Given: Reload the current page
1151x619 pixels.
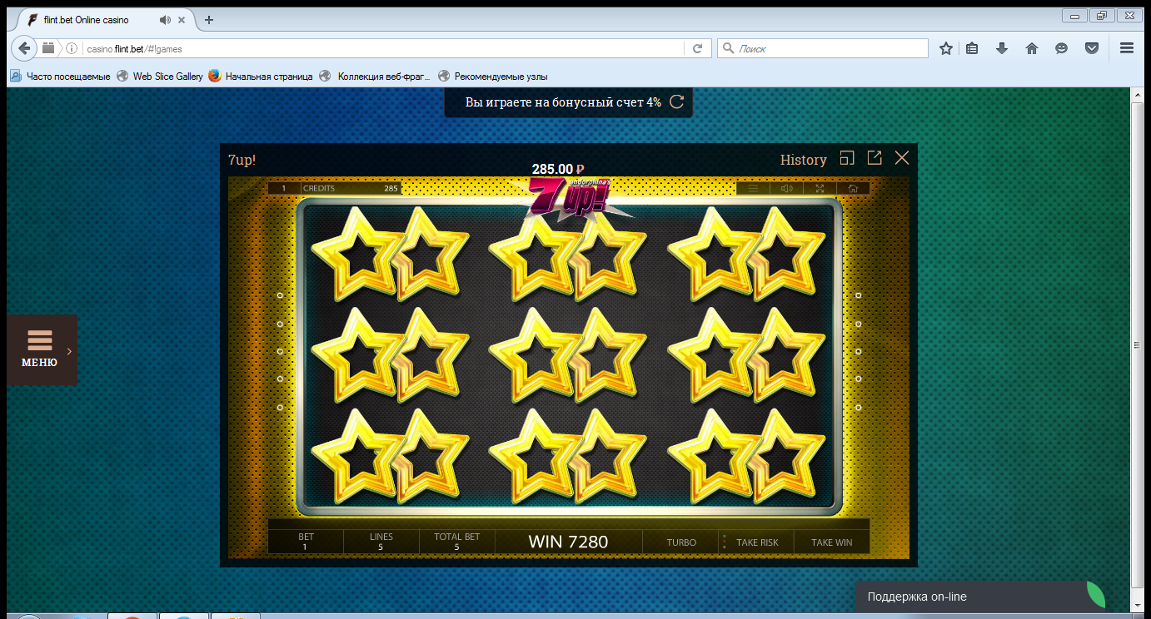Looking at the screenshot, I should point(697,48).
